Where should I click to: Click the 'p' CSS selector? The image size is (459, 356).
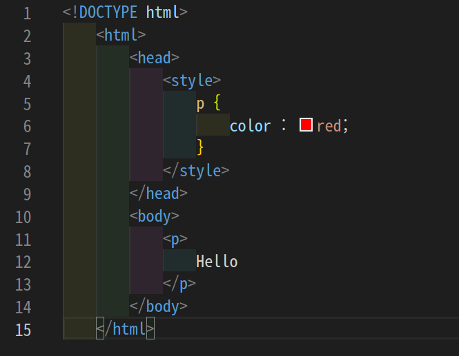coord(200,104)
